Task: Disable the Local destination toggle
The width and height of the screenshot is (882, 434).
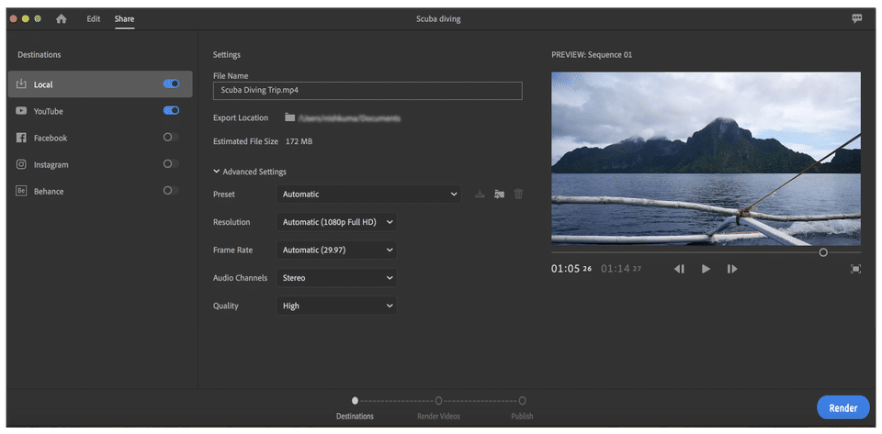Action: tap(171, 83)
